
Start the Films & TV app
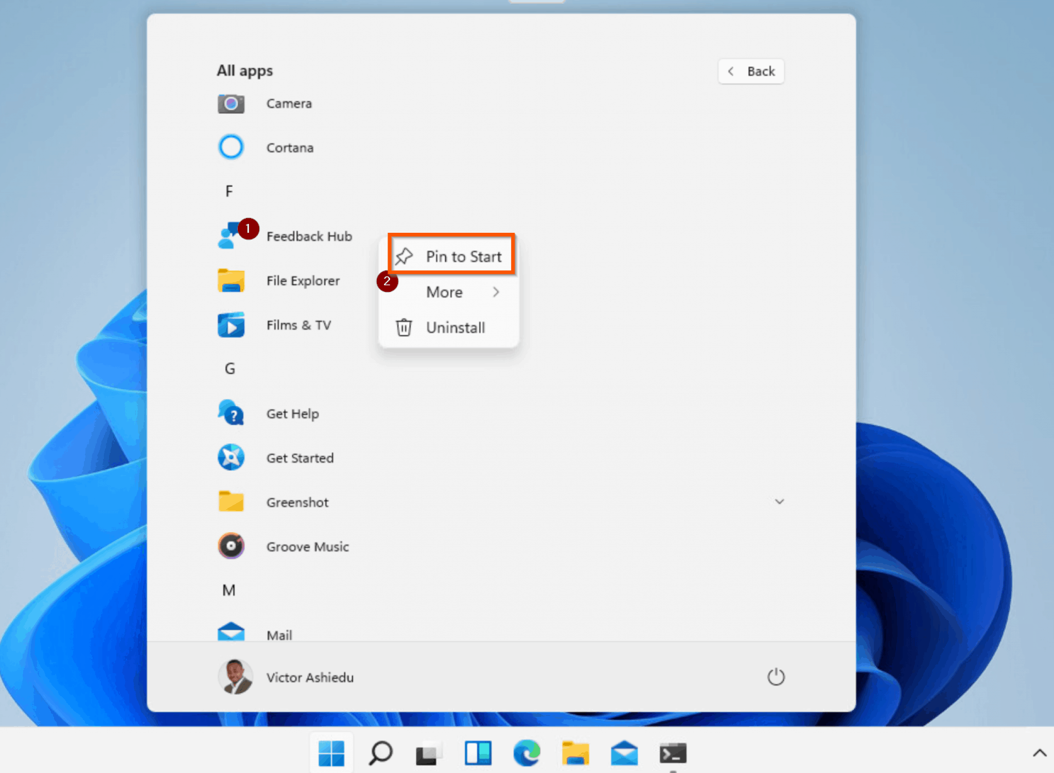coord(298,325)
